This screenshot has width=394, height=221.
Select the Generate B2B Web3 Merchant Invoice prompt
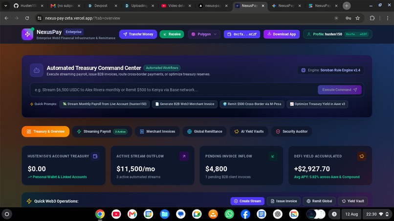pyautogui.click(x=185, y=104)
